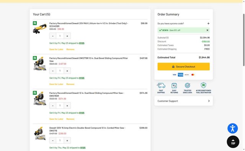This screenshot has width=245, height=151.
Task: Click the Estimated Total amount $1,944.96
Action: [204, 58]
